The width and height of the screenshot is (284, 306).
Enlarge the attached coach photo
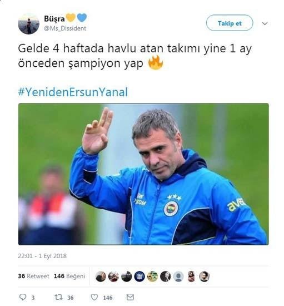143,174
